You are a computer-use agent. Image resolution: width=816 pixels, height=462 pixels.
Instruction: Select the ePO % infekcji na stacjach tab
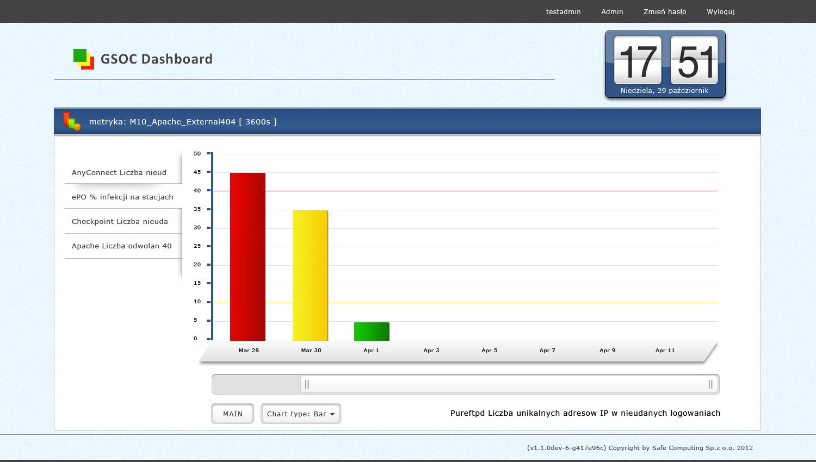123,197
